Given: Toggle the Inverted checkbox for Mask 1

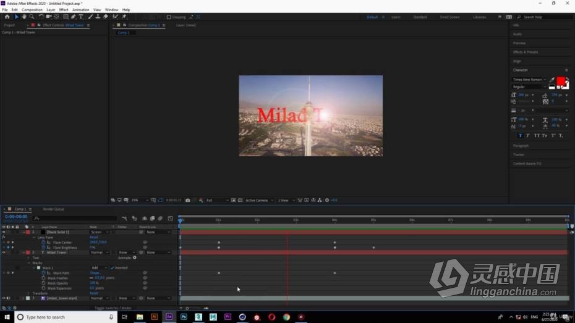Looking at the screenshot, I should [x=112, y=267].
